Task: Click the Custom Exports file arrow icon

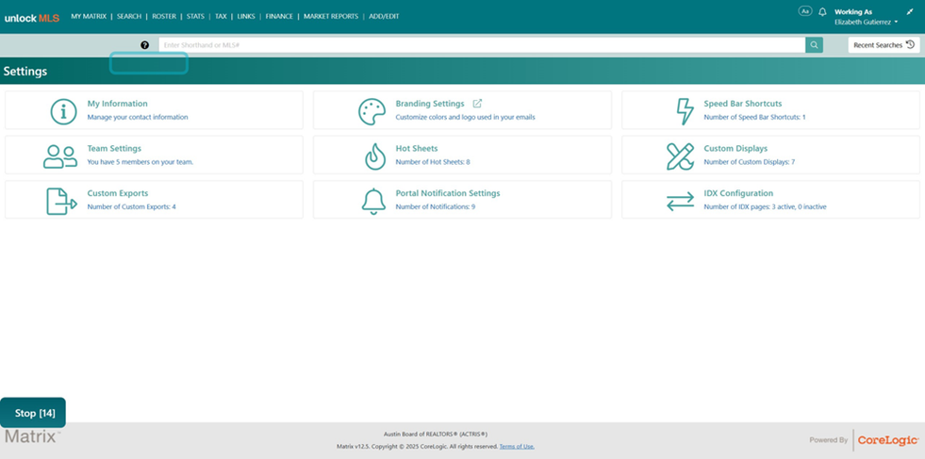Action: pyautogui.click(x=62, y=202)
